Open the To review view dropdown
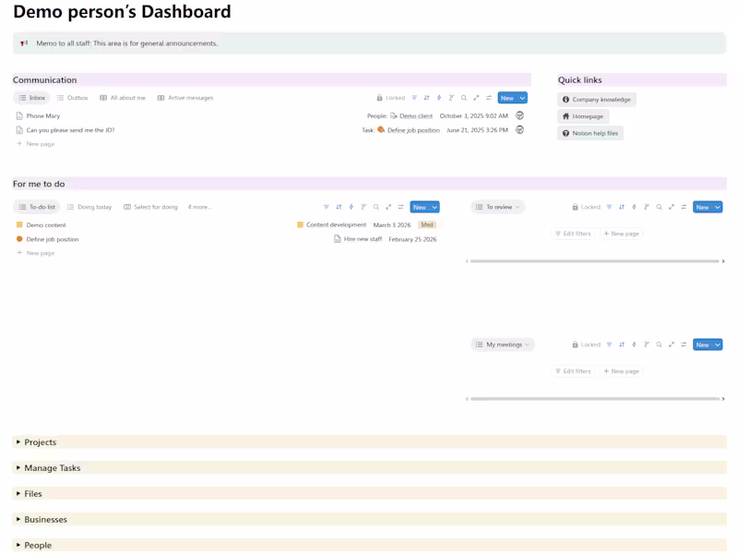This screenshot has height=554, width=738. 498,207
